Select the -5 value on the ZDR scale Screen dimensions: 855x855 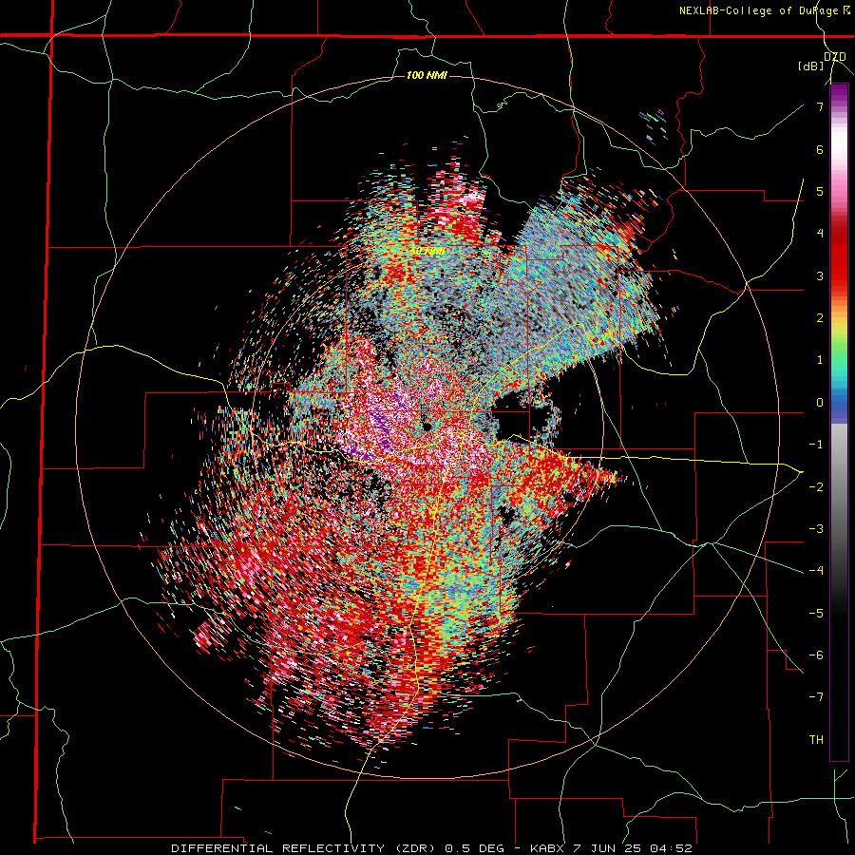pos(816,613)
